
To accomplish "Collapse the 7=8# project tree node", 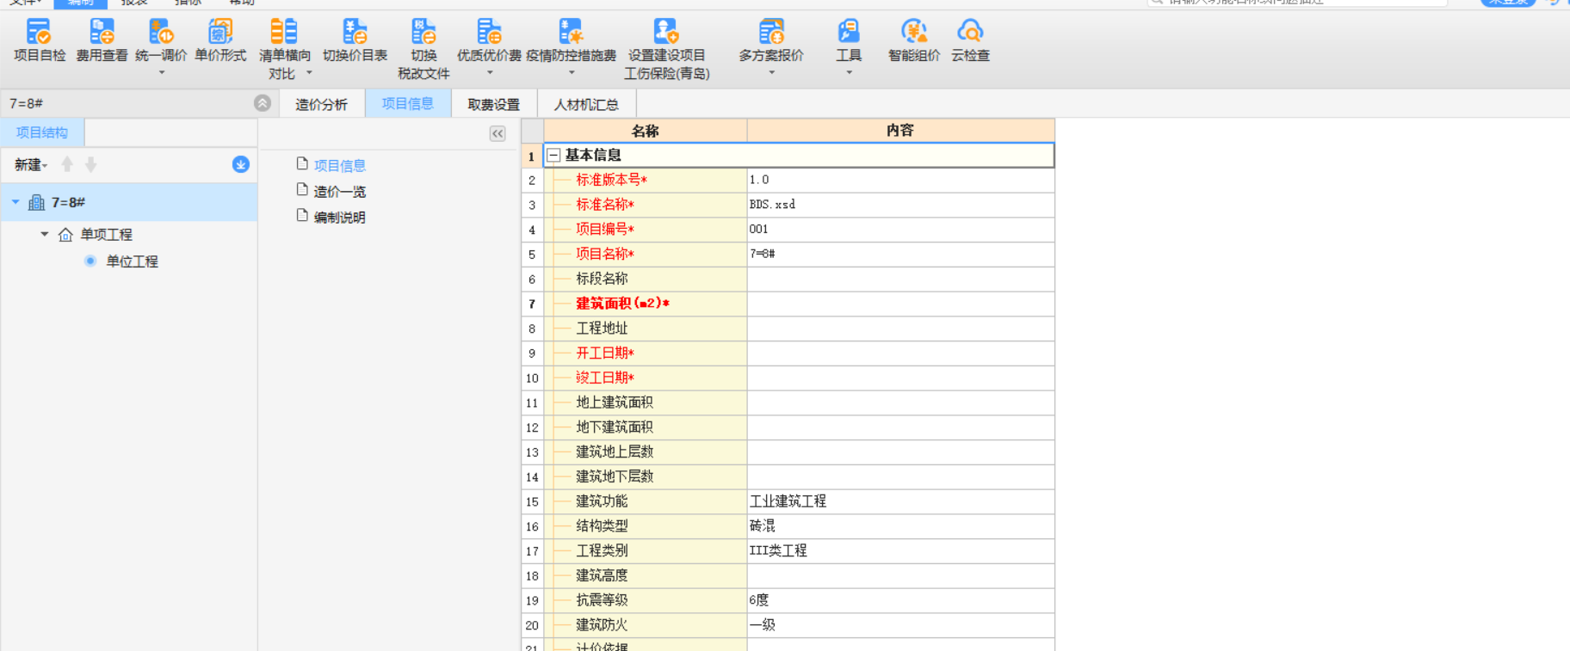I will click(15, 202).
